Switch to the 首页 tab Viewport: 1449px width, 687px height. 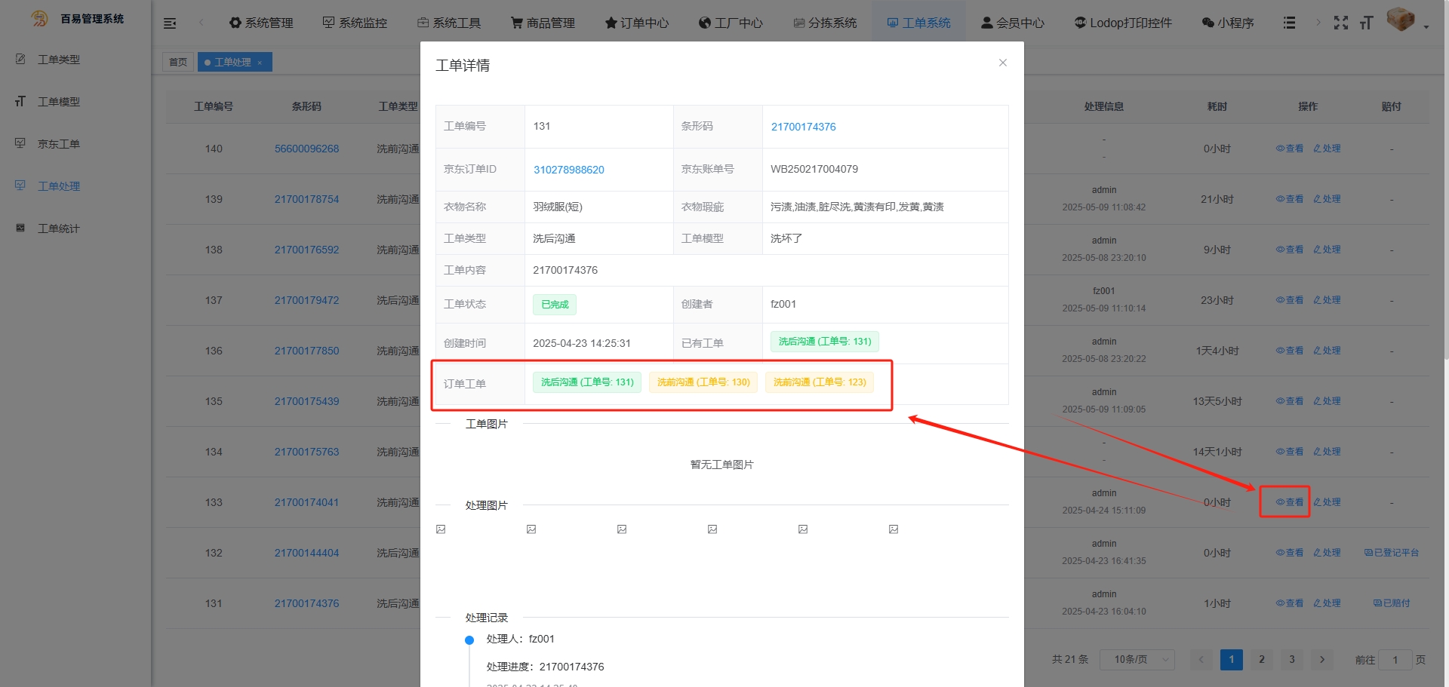coord(178,63)
